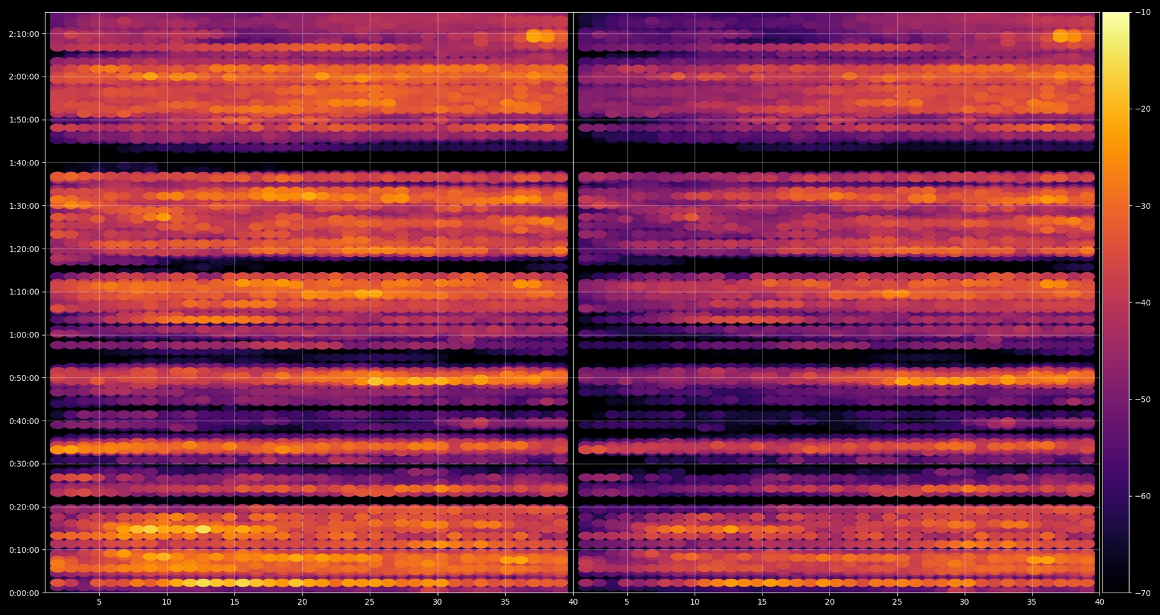Click x-axis label 5 under the left plot
Screen dimensions: 1160x615
tap(99, 602)
